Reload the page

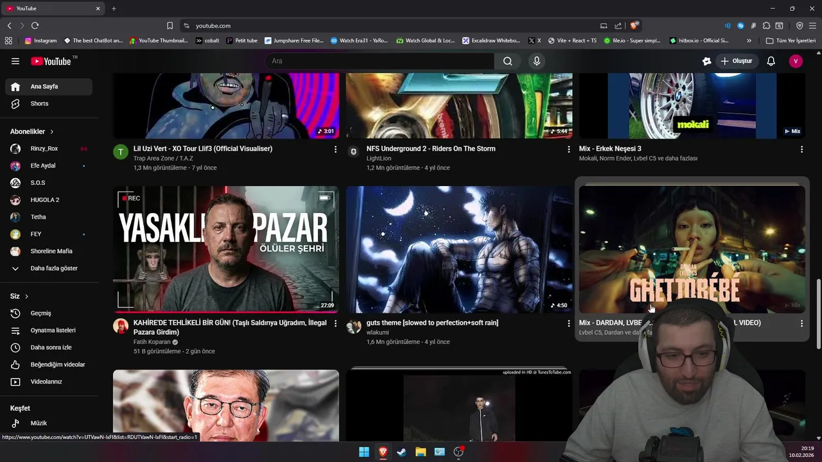point(35,26)
